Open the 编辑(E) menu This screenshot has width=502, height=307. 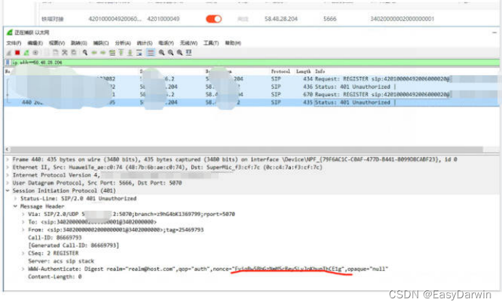click(x=36, y=43)
